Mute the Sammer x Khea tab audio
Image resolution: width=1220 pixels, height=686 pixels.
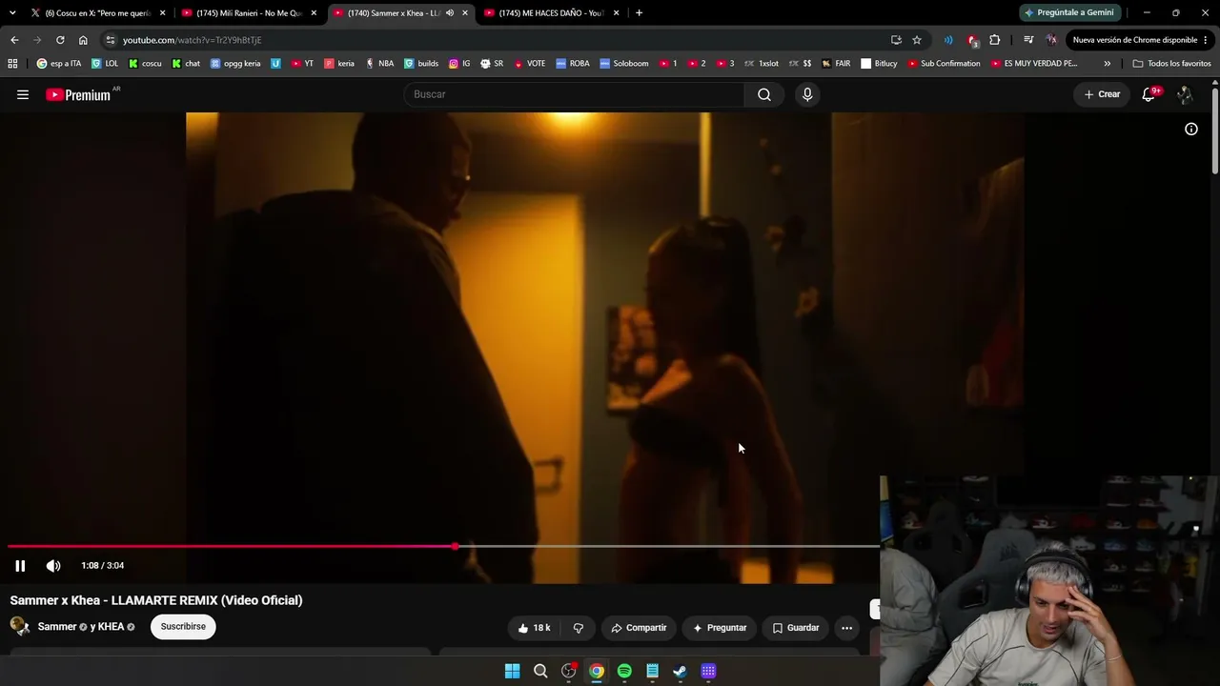click(450, 13)
